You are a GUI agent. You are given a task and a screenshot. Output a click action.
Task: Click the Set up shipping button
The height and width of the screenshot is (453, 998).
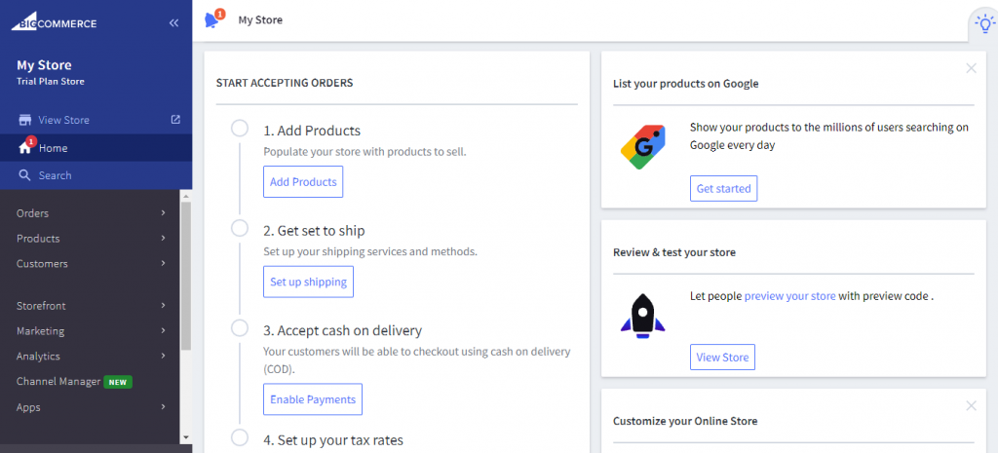(x=308, y=282)
